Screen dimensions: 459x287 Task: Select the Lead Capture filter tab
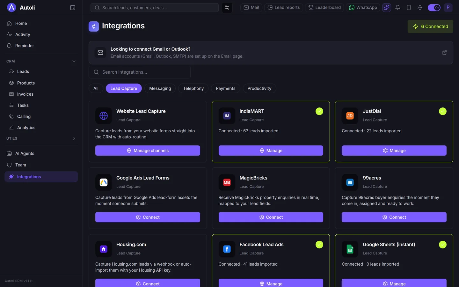click(124, 88)
